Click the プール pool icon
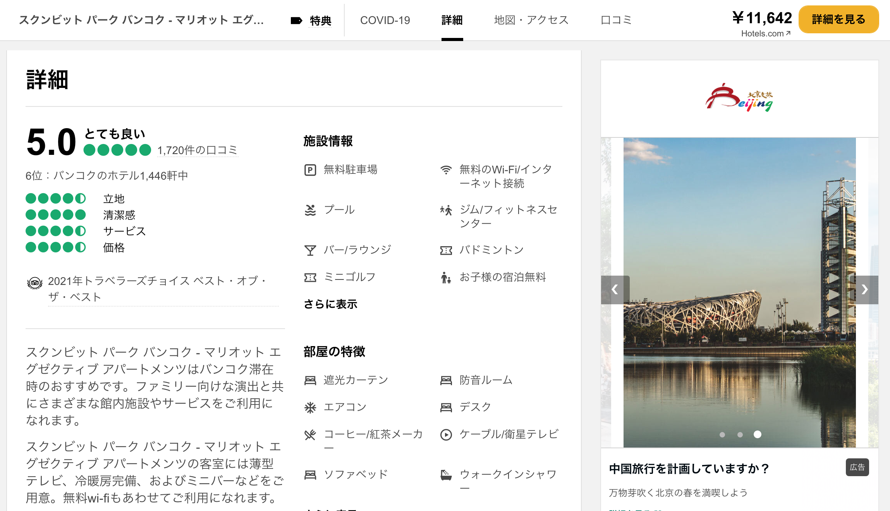Image resolution: width=890 pixels, height=511 pixels. [310, 209]
